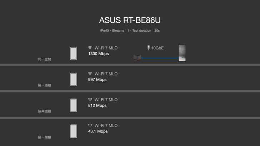Select the desktop PC tower icon
260x146 pixels.
click(x=182, y=53)
